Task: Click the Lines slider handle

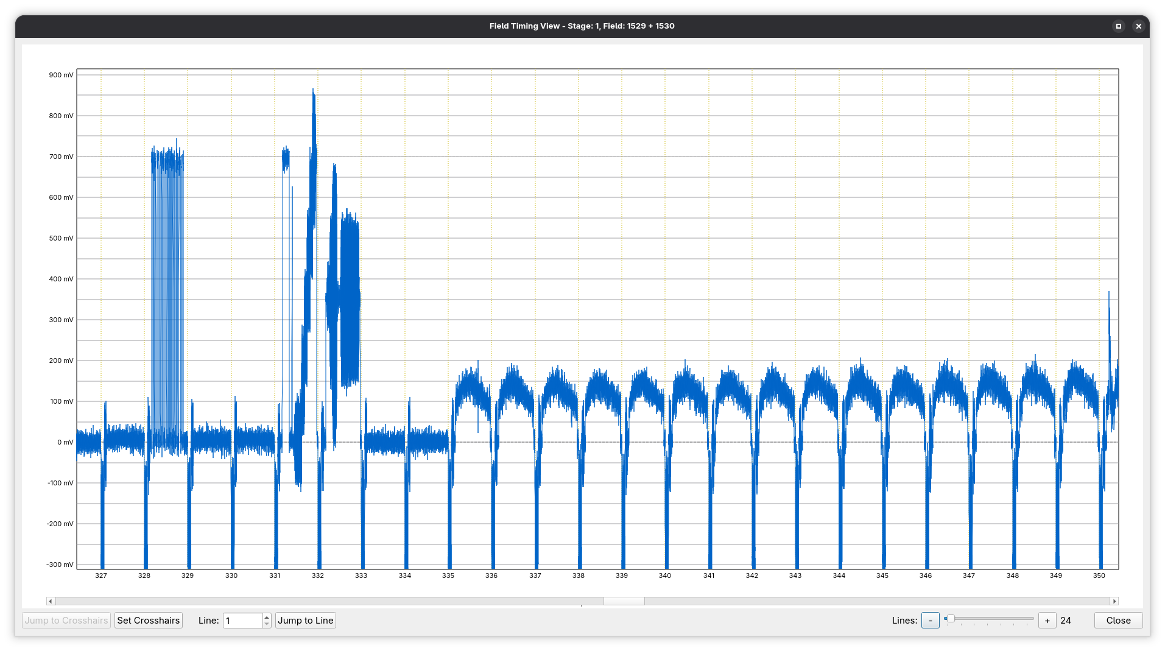Action: click(x=950, y=619)
